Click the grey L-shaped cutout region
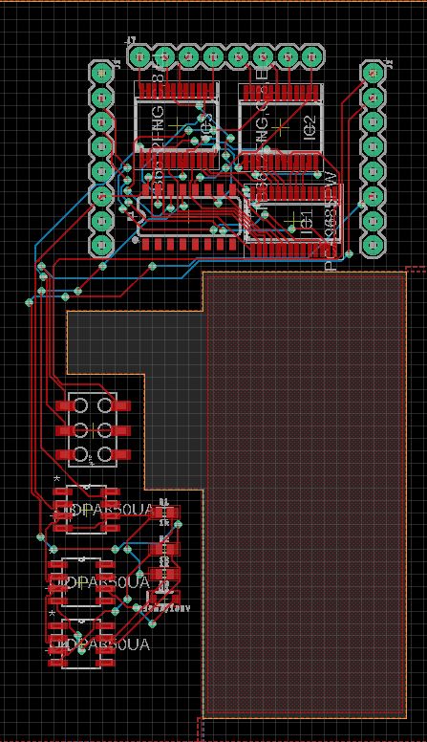The height and width of the screenshot is (742, 427). (138, 341)
